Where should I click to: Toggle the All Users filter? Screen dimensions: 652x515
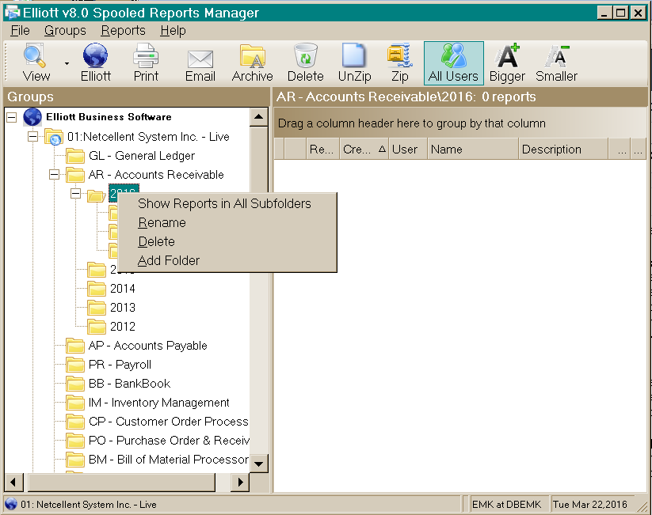pyautogui.click(x=453, y=63)
